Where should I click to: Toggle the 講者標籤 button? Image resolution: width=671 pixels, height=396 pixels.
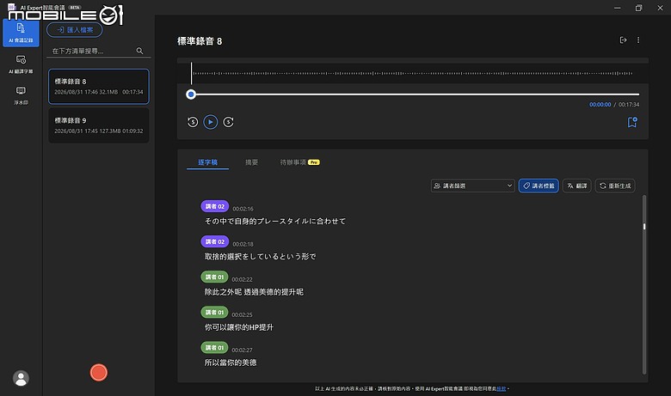[x=539, y=186]
